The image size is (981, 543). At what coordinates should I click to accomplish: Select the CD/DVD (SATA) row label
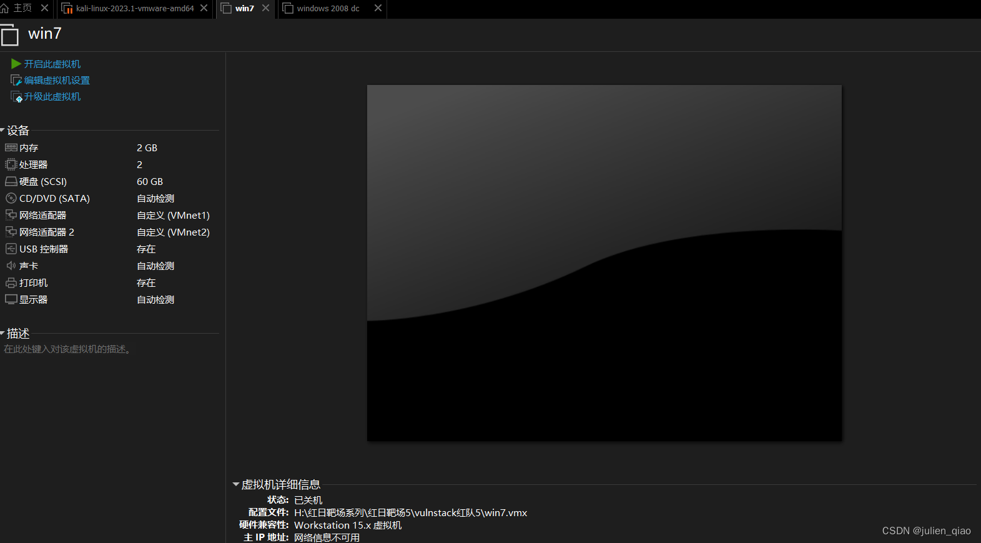coord(54,198)
